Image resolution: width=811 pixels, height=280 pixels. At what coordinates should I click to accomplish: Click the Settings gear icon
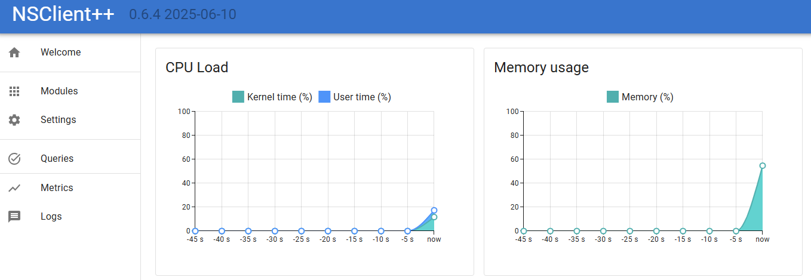point(14,120)
